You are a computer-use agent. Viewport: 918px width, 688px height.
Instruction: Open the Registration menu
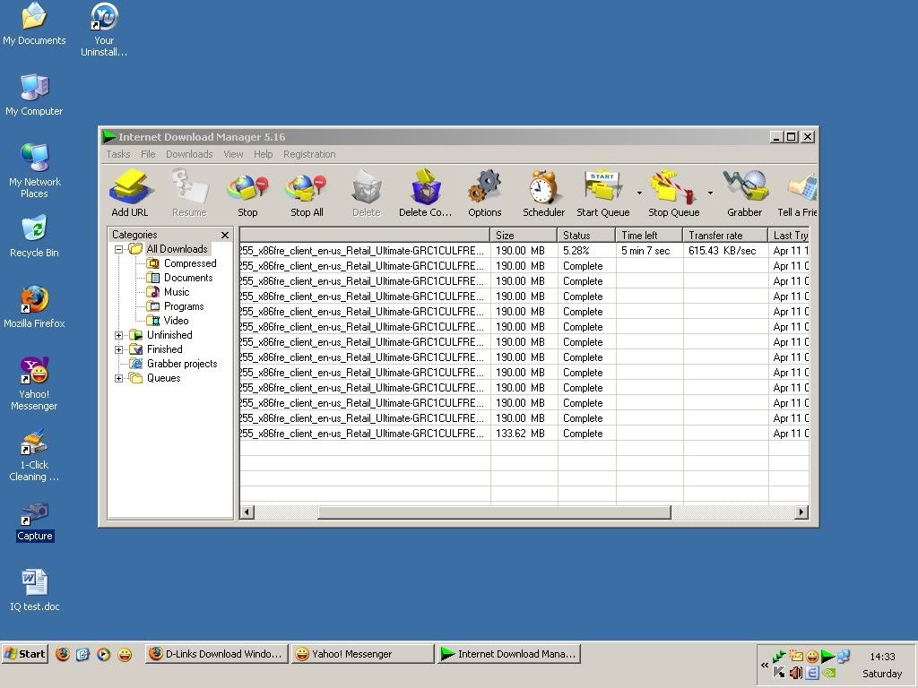(309, 154)
